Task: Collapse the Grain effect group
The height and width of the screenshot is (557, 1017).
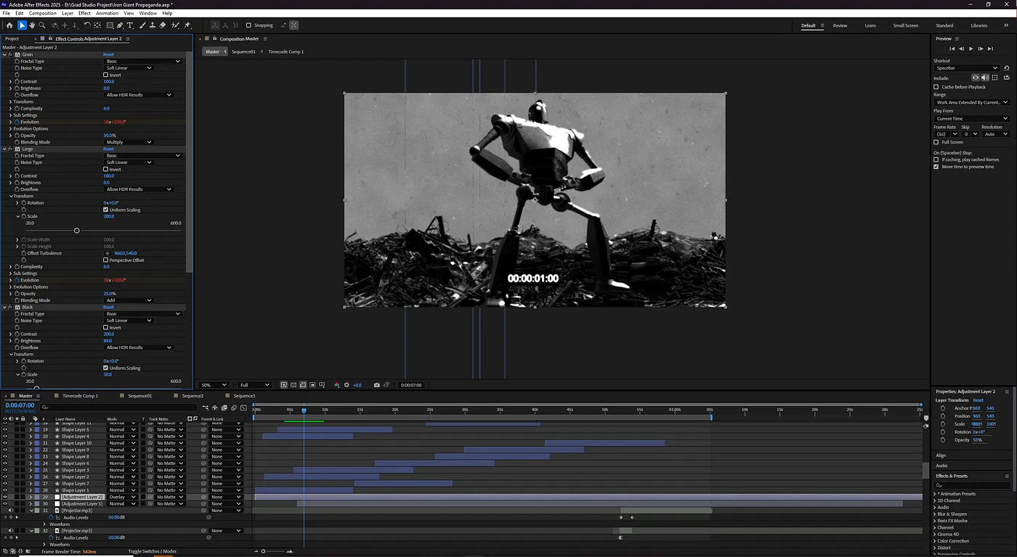Action: (4, 54)
